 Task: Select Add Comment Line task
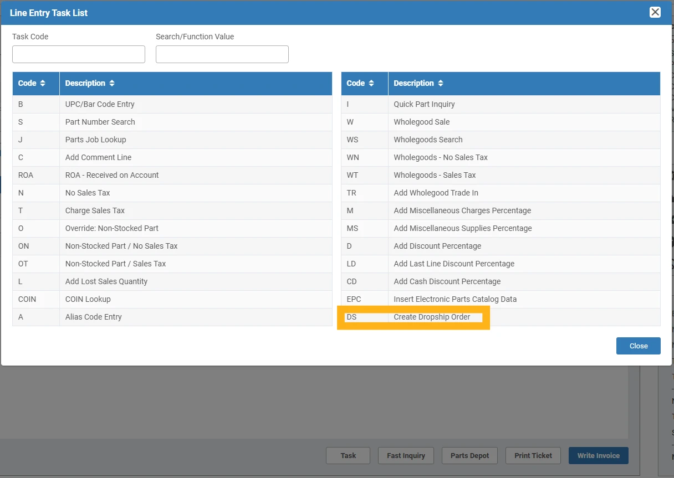(172, 157)
